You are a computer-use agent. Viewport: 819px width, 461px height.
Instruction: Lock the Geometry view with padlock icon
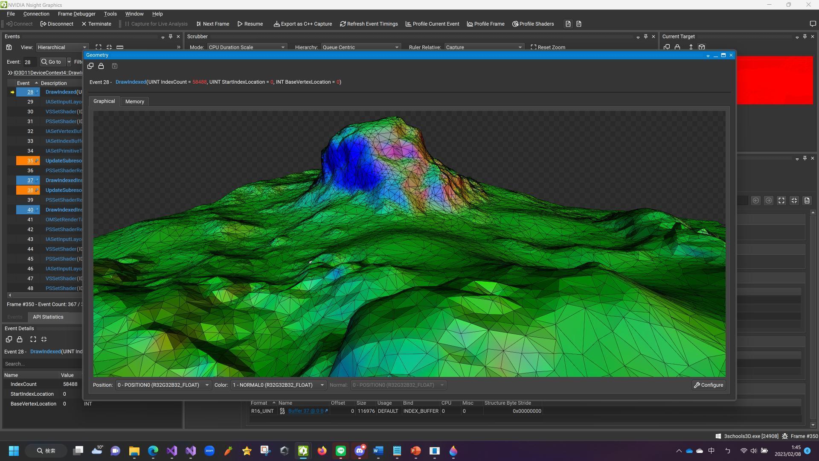click(x=101, y=66)
